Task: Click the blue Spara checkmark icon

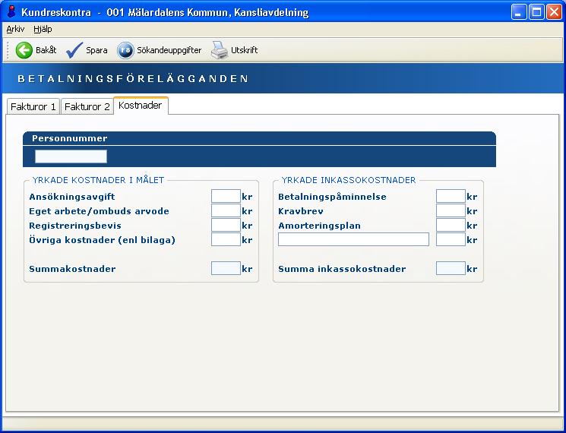Action: click(x=74, y=50)
